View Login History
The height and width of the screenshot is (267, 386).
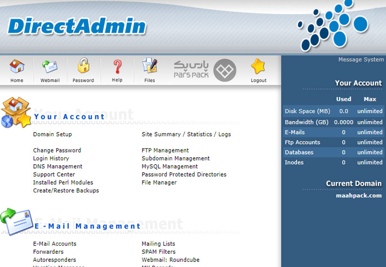click(x=51, y=159)
